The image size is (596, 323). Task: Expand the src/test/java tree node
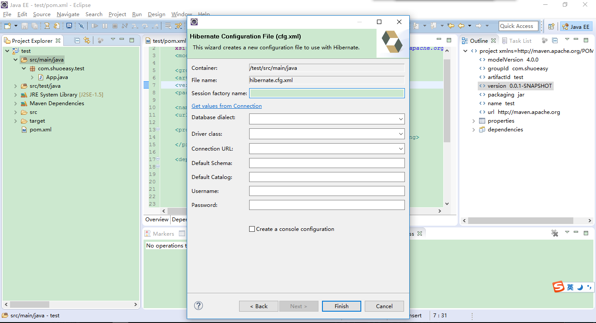tap(16, 86)
